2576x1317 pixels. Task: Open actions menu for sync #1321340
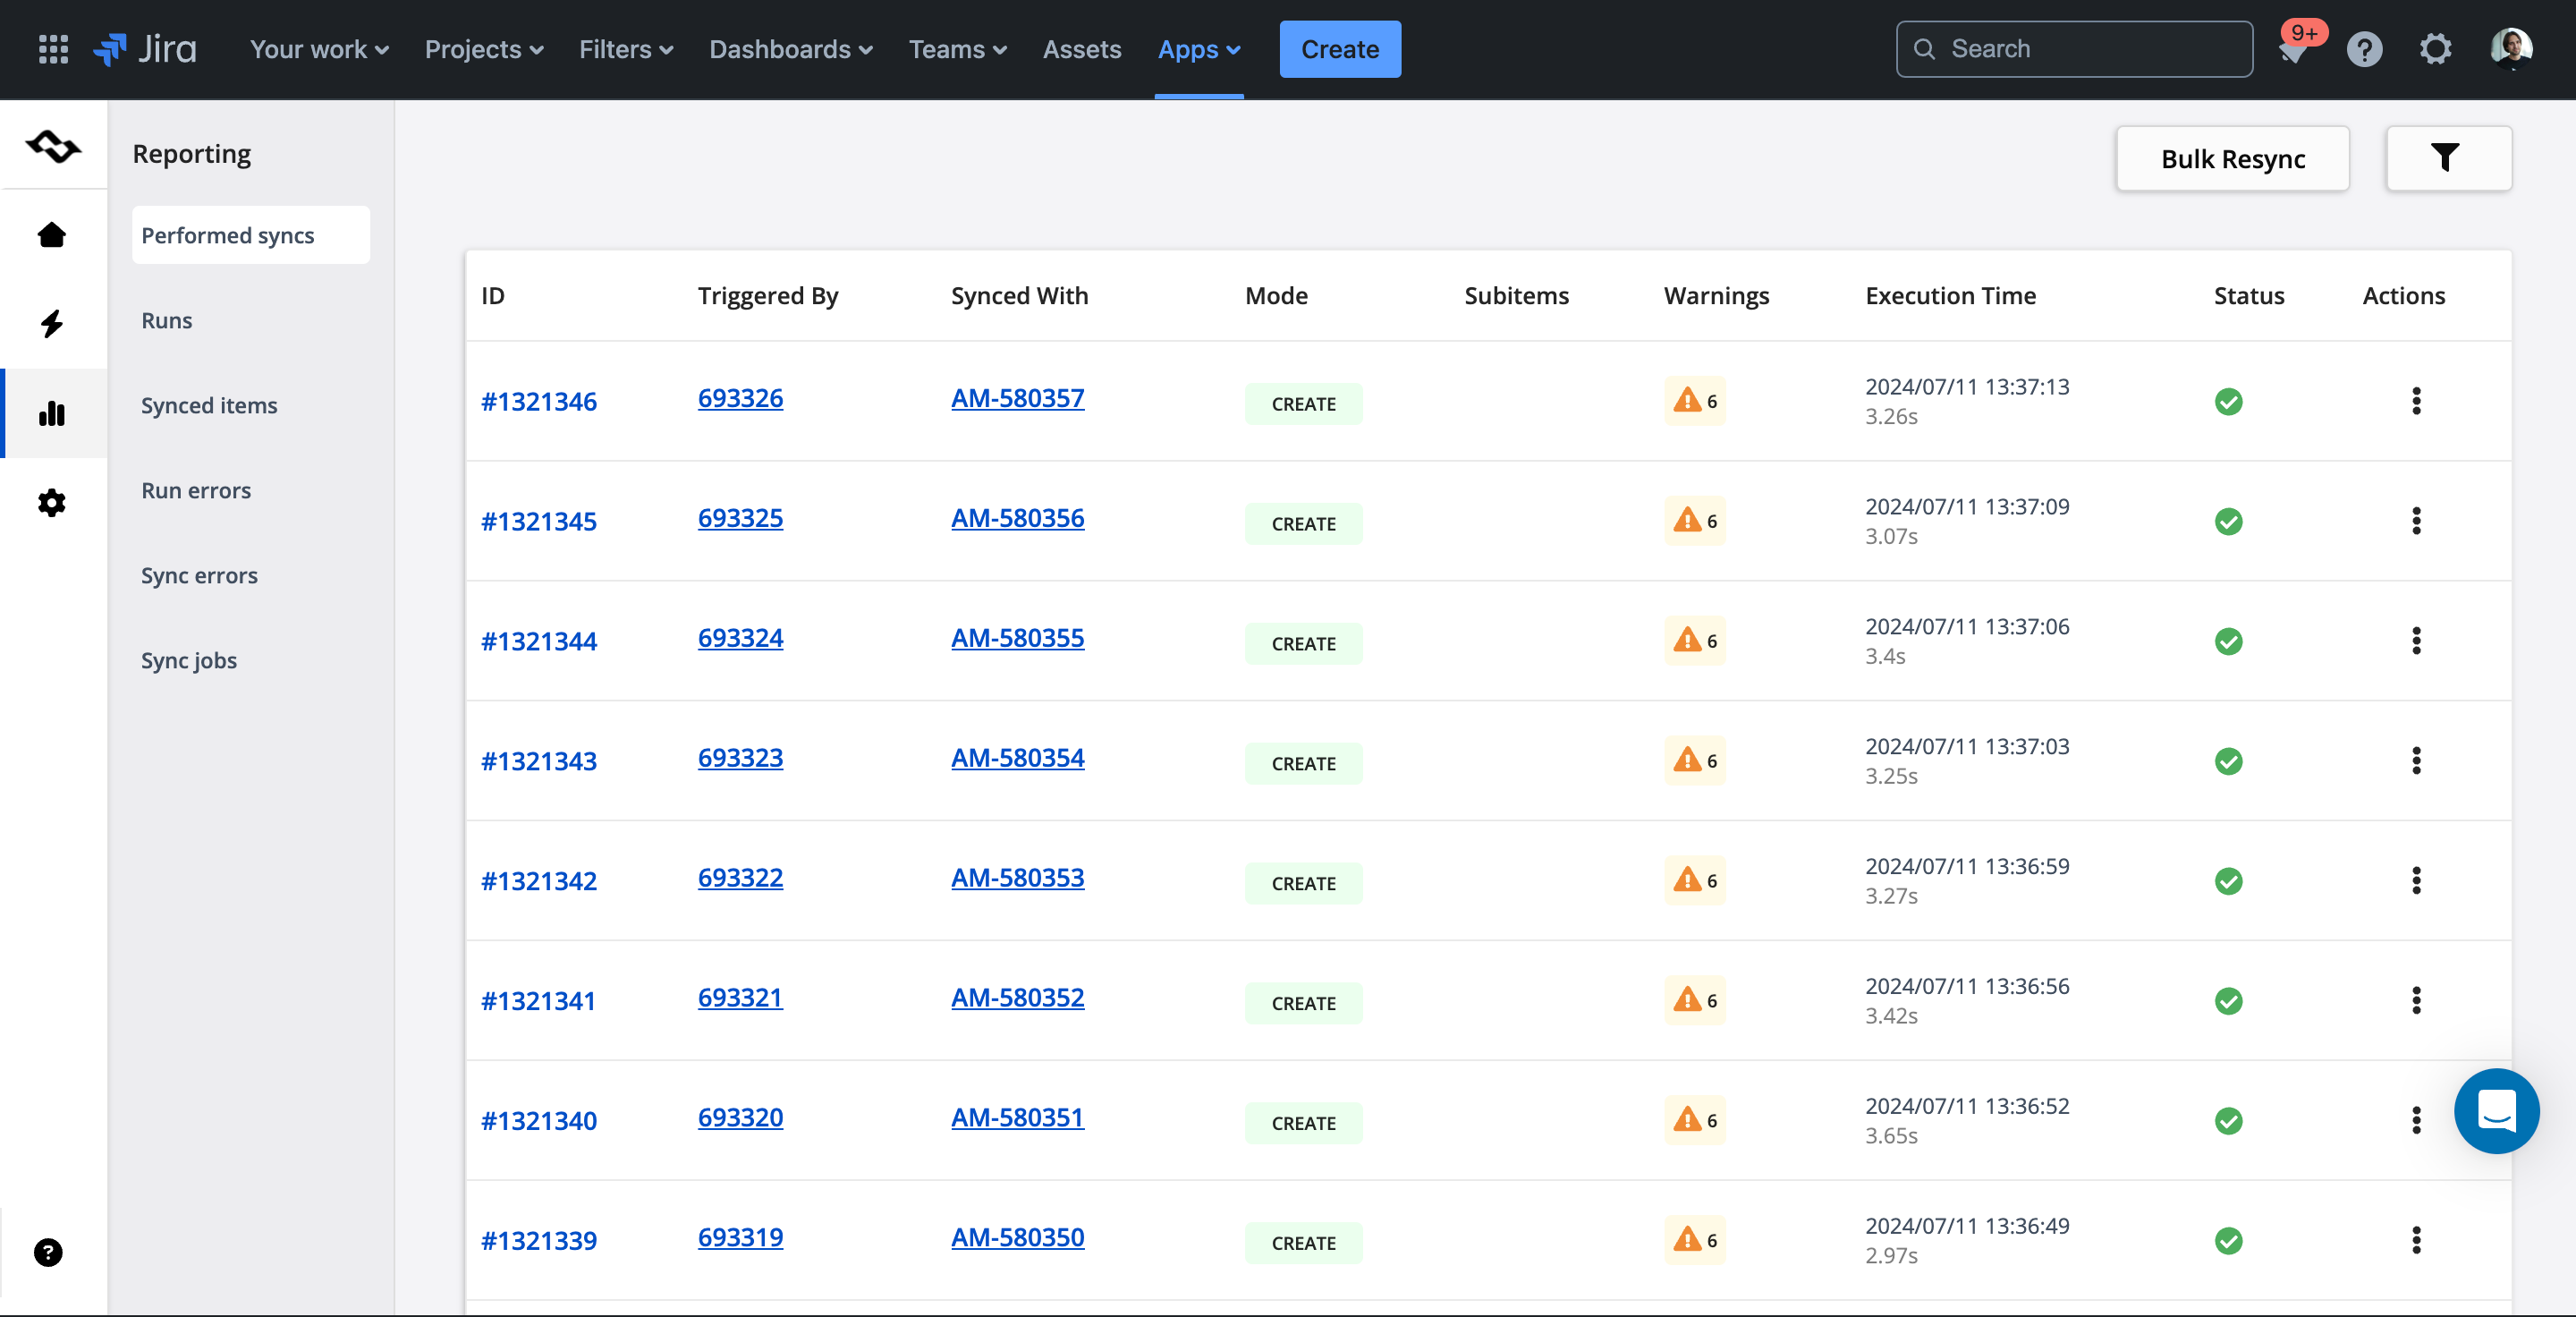pos(2416,1120)
